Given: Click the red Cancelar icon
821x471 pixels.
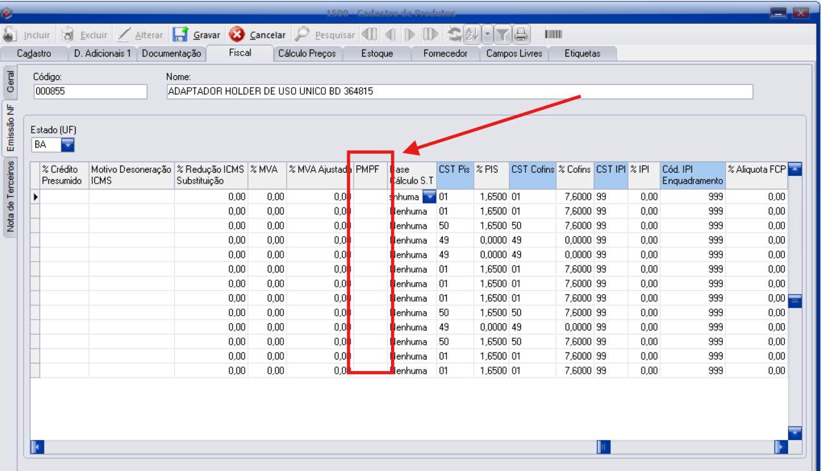Looking at the screenshot, I should tap(237, 35).
